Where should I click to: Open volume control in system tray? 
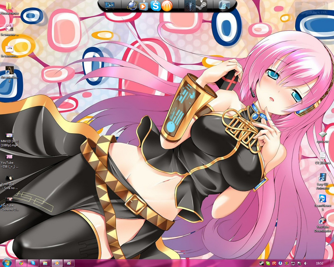(x=306, y=263)
